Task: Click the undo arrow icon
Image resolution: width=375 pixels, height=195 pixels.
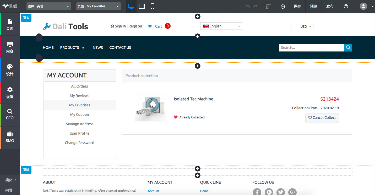Action: tap(248, 6)
